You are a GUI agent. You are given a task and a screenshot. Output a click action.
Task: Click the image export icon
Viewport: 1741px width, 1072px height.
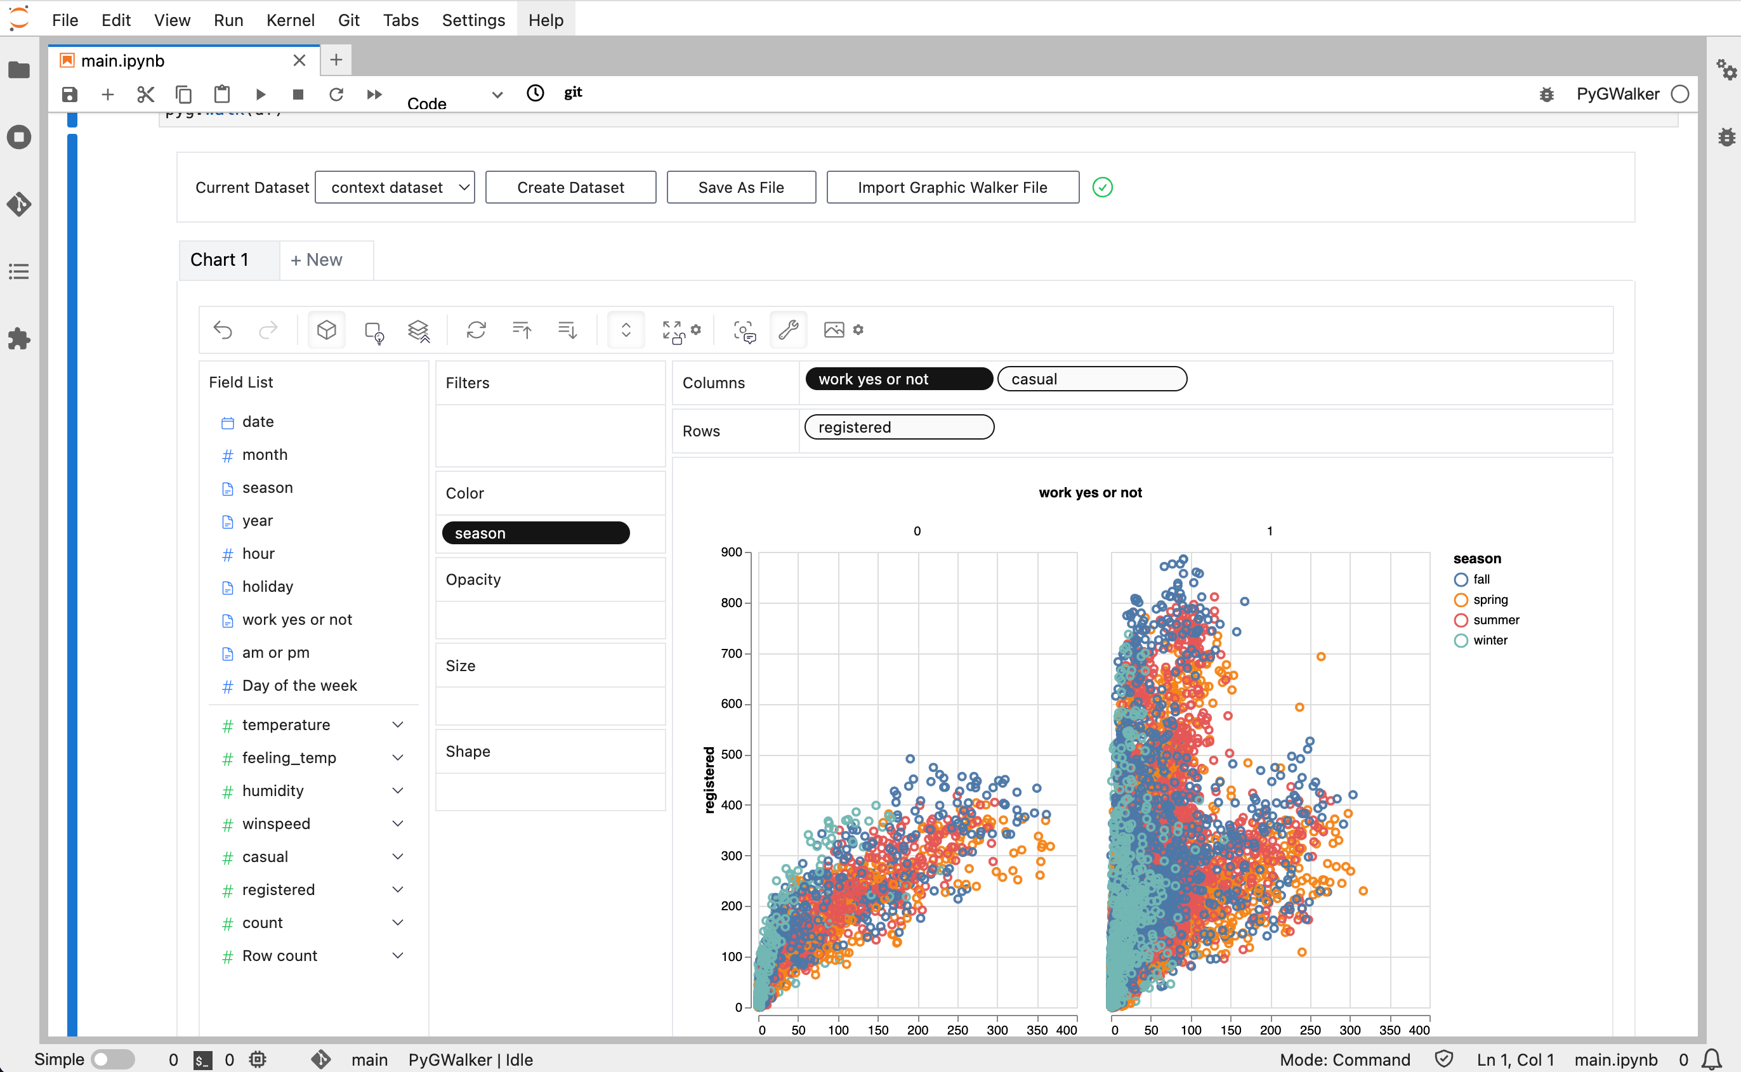coord(834,330)
